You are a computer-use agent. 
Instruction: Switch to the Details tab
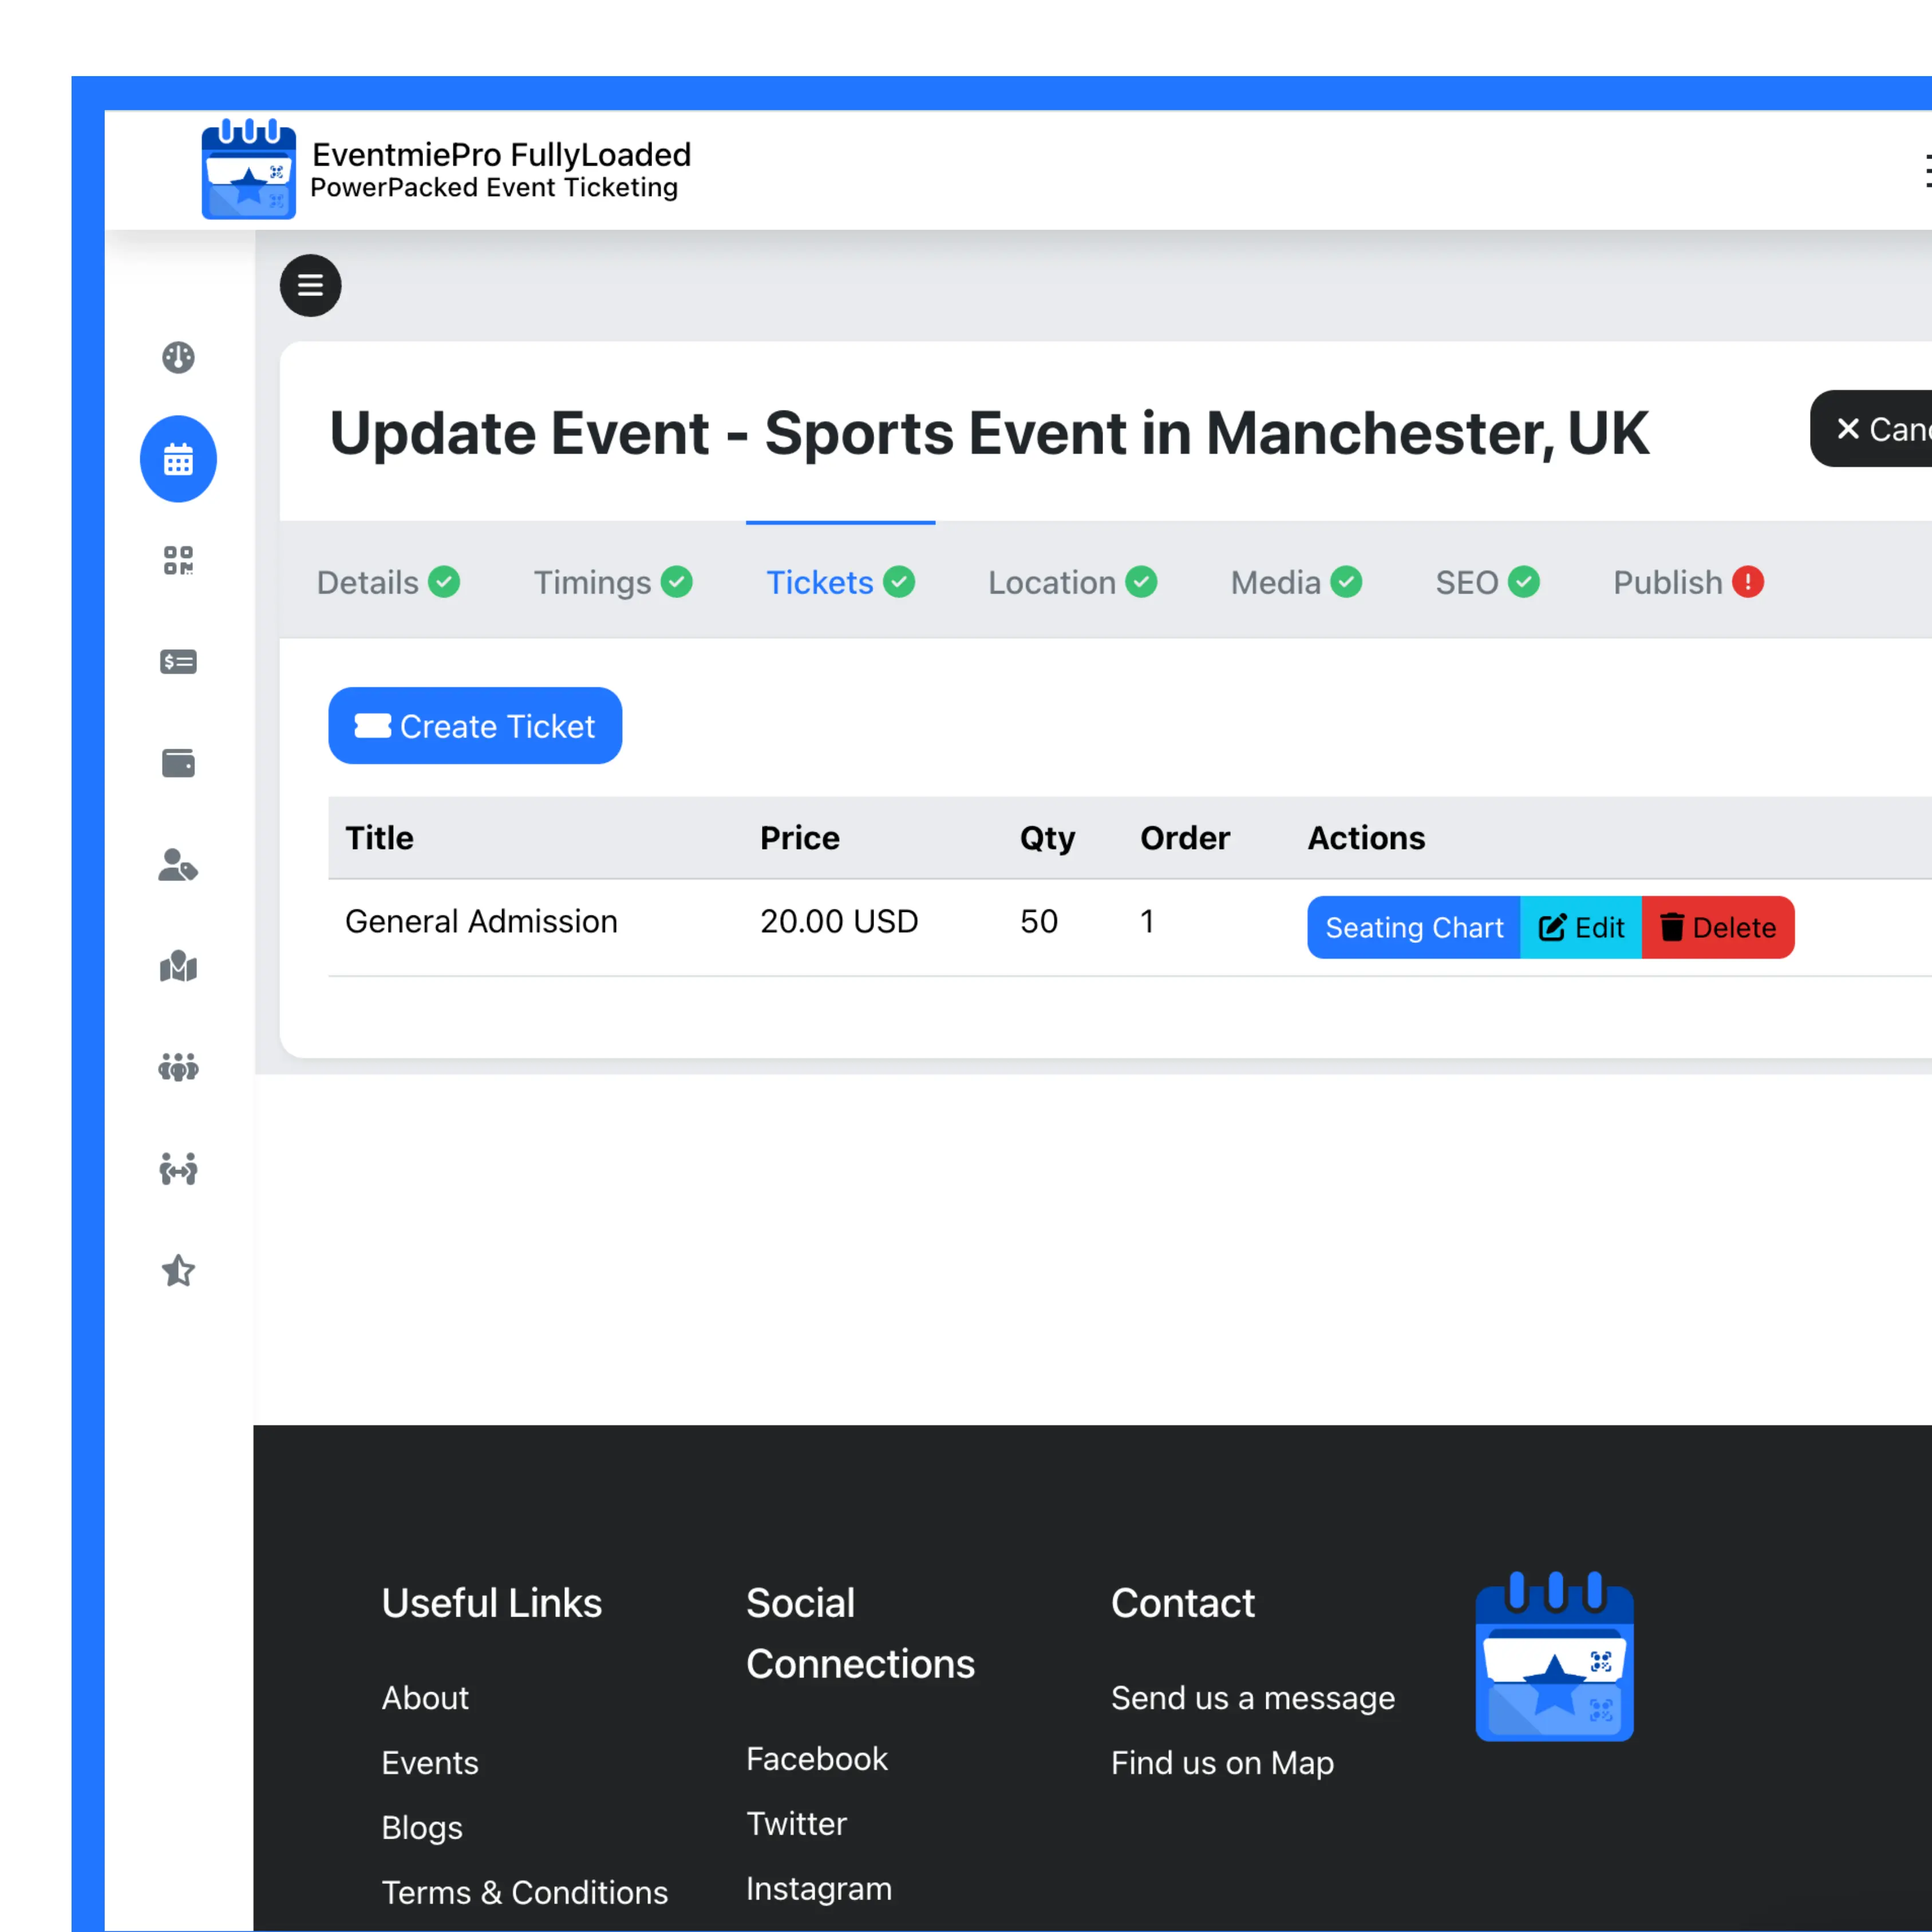388,582
